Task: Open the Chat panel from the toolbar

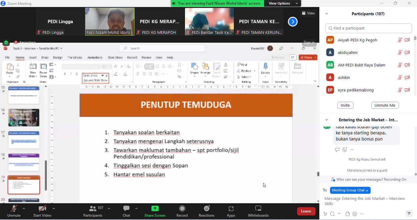Action: (x=126, y=209)
